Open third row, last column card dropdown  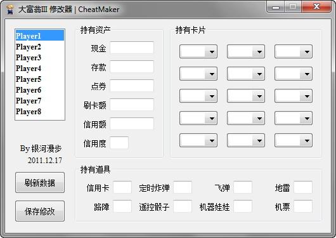294,96
